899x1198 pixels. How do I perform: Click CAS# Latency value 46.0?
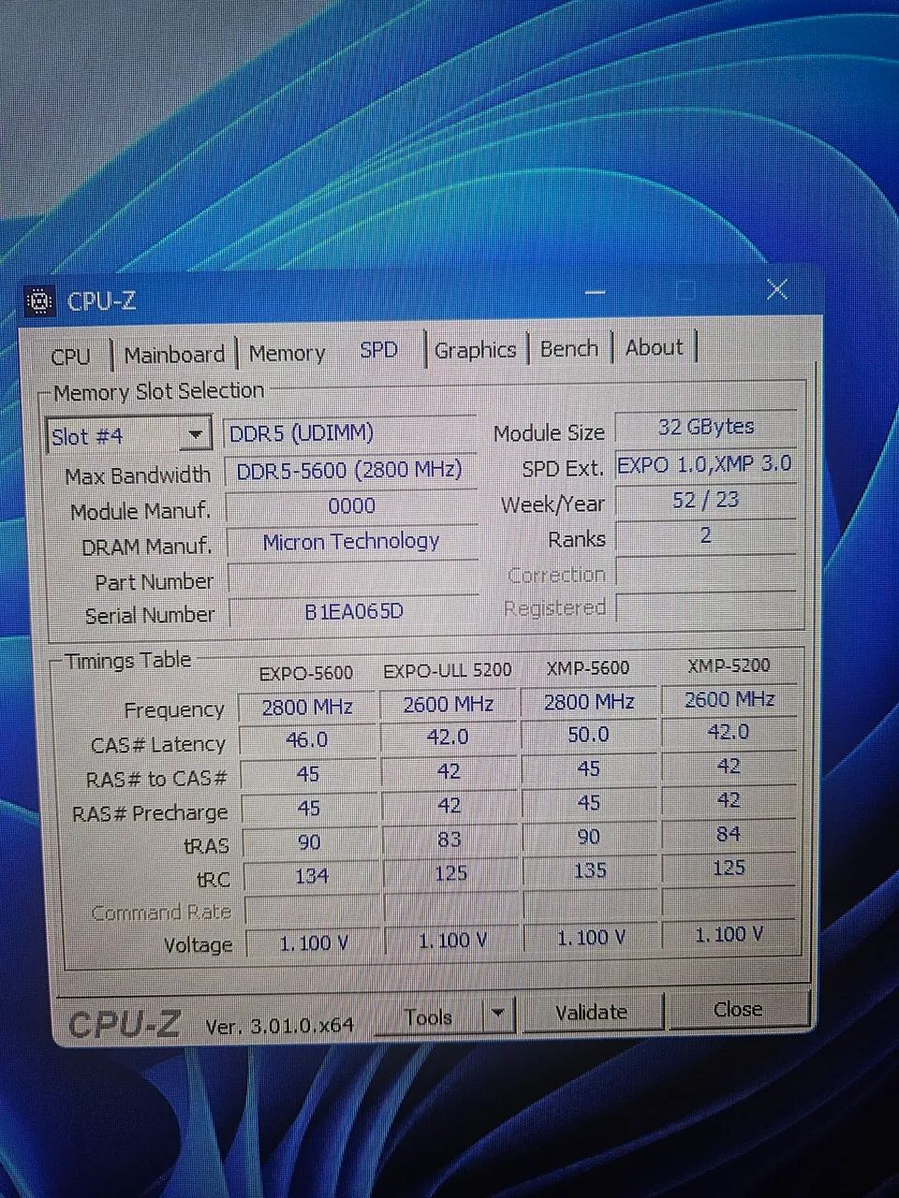307,740
